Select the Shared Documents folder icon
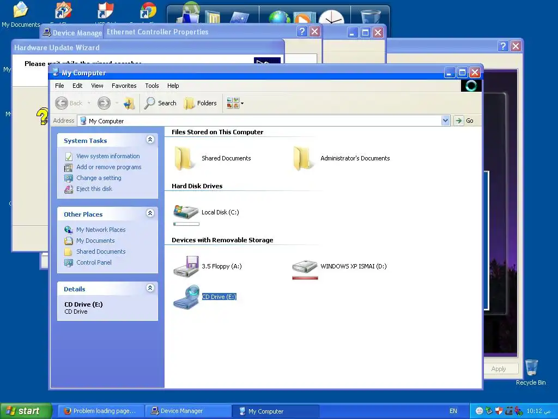The height and width of the screenshot is (419, 558). [x=184, y=158]
